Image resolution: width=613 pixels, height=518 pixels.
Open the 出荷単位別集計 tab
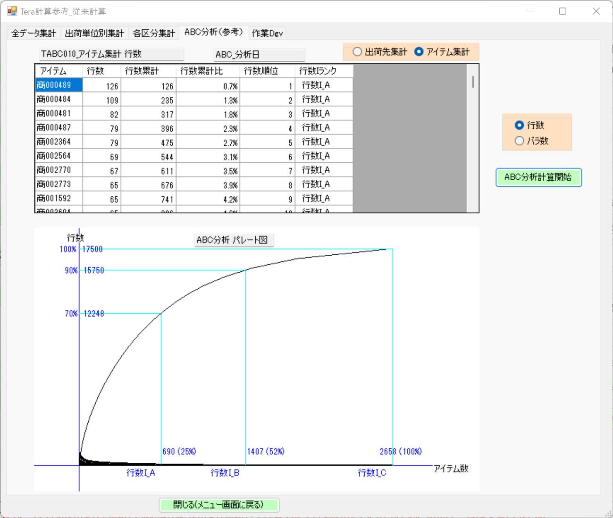(x=94, y=33)
